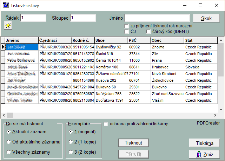Select 'Aktuální záznam' radio button

pyautogui.click(x=9, y=132)
